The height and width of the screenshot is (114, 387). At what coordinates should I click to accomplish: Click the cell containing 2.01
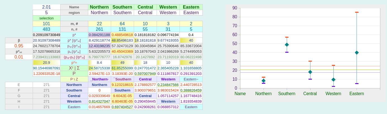(47, 7)
